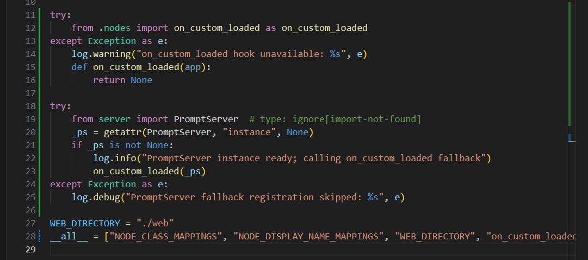The width and height of the screenshot is (588, 260).
Task: Click line number 27 in the gutter
Action: coord(30,223)
